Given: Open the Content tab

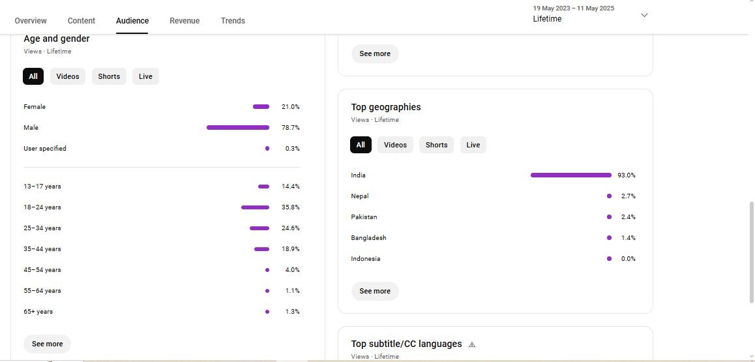Looking at the screenshot, I should (x=81, y=21).
